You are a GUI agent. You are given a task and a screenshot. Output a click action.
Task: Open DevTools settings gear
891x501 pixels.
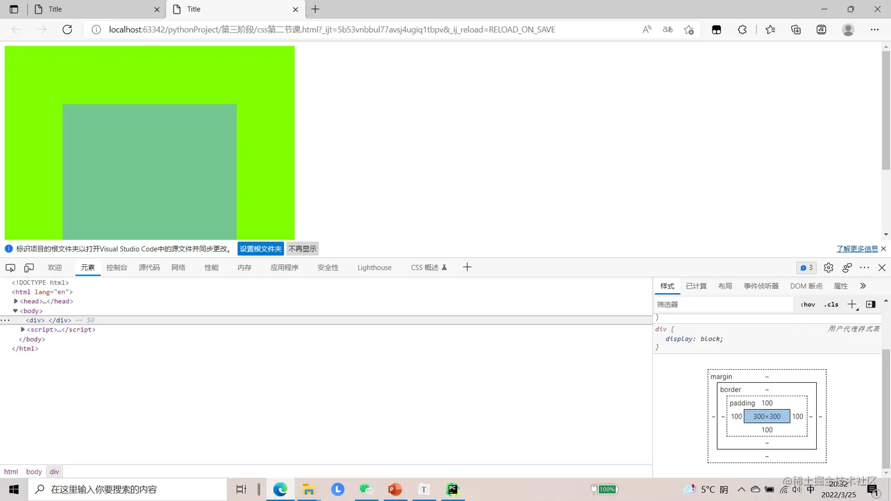(x=829, y=267)
